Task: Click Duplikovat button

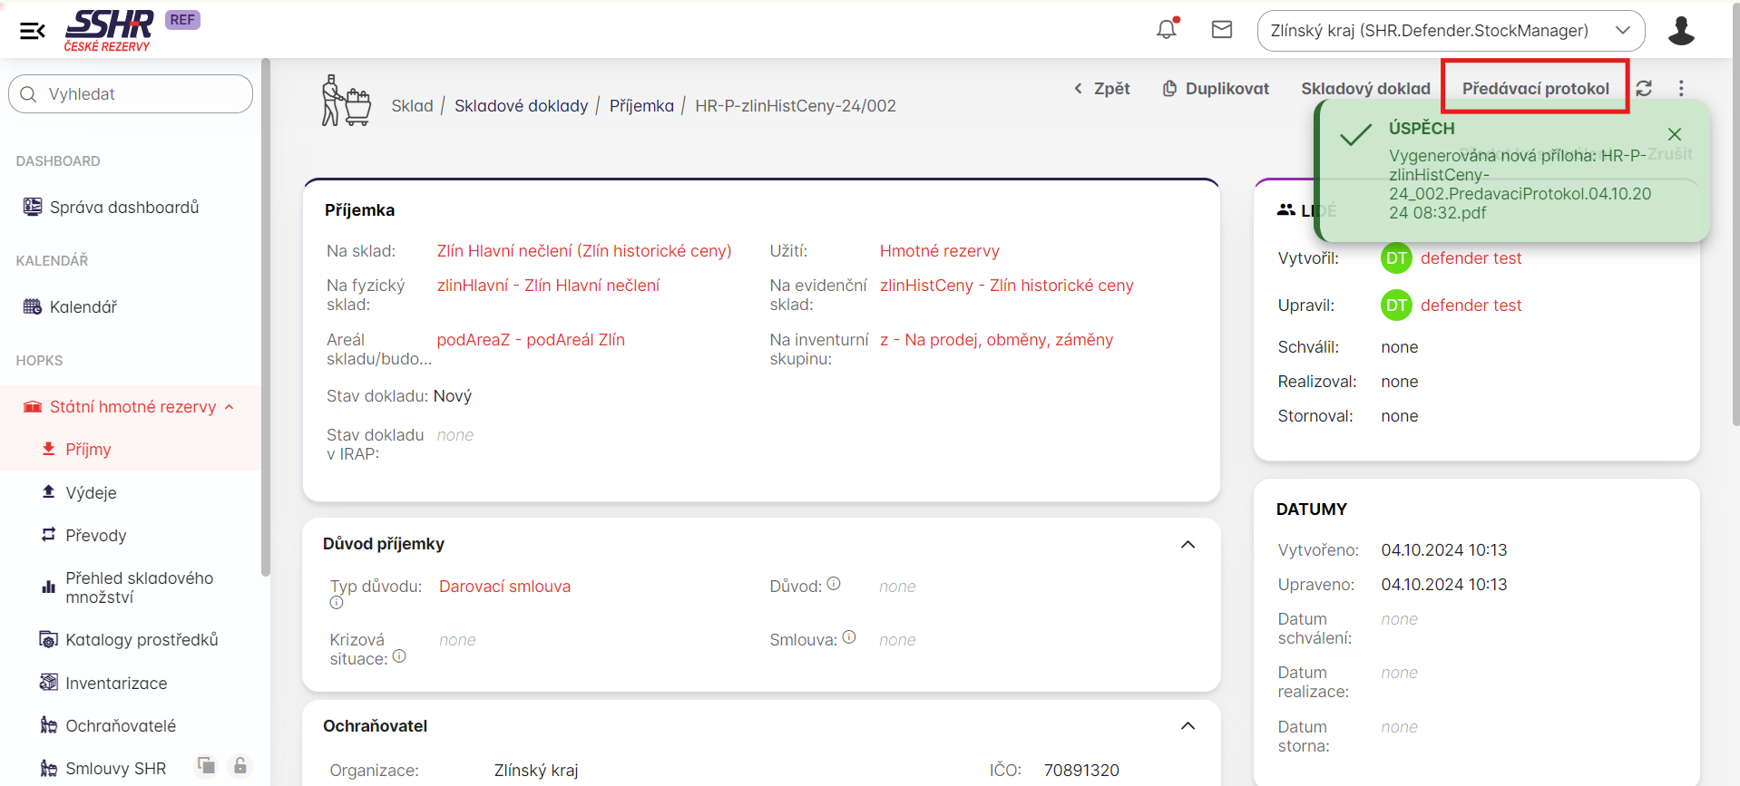Action: (1216, 88)
